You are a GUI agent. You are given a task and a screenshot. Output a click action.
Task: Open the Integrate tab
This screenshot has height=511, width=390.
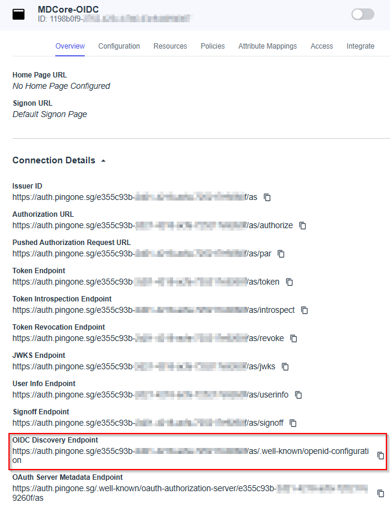point(361,46)
